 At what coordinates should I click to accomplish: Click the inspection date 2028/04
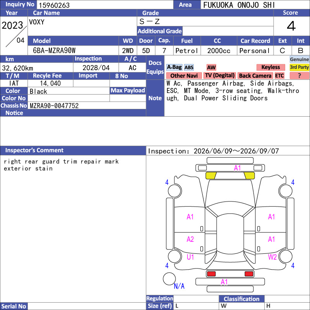[x=96, y=68]
